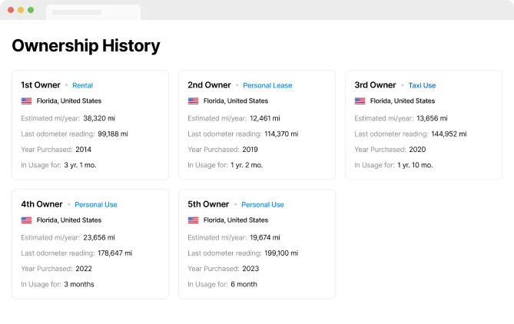Viewport: 514px width, 324px height.
Task: Click the 4th Owner card title
Action: [41, 204]
